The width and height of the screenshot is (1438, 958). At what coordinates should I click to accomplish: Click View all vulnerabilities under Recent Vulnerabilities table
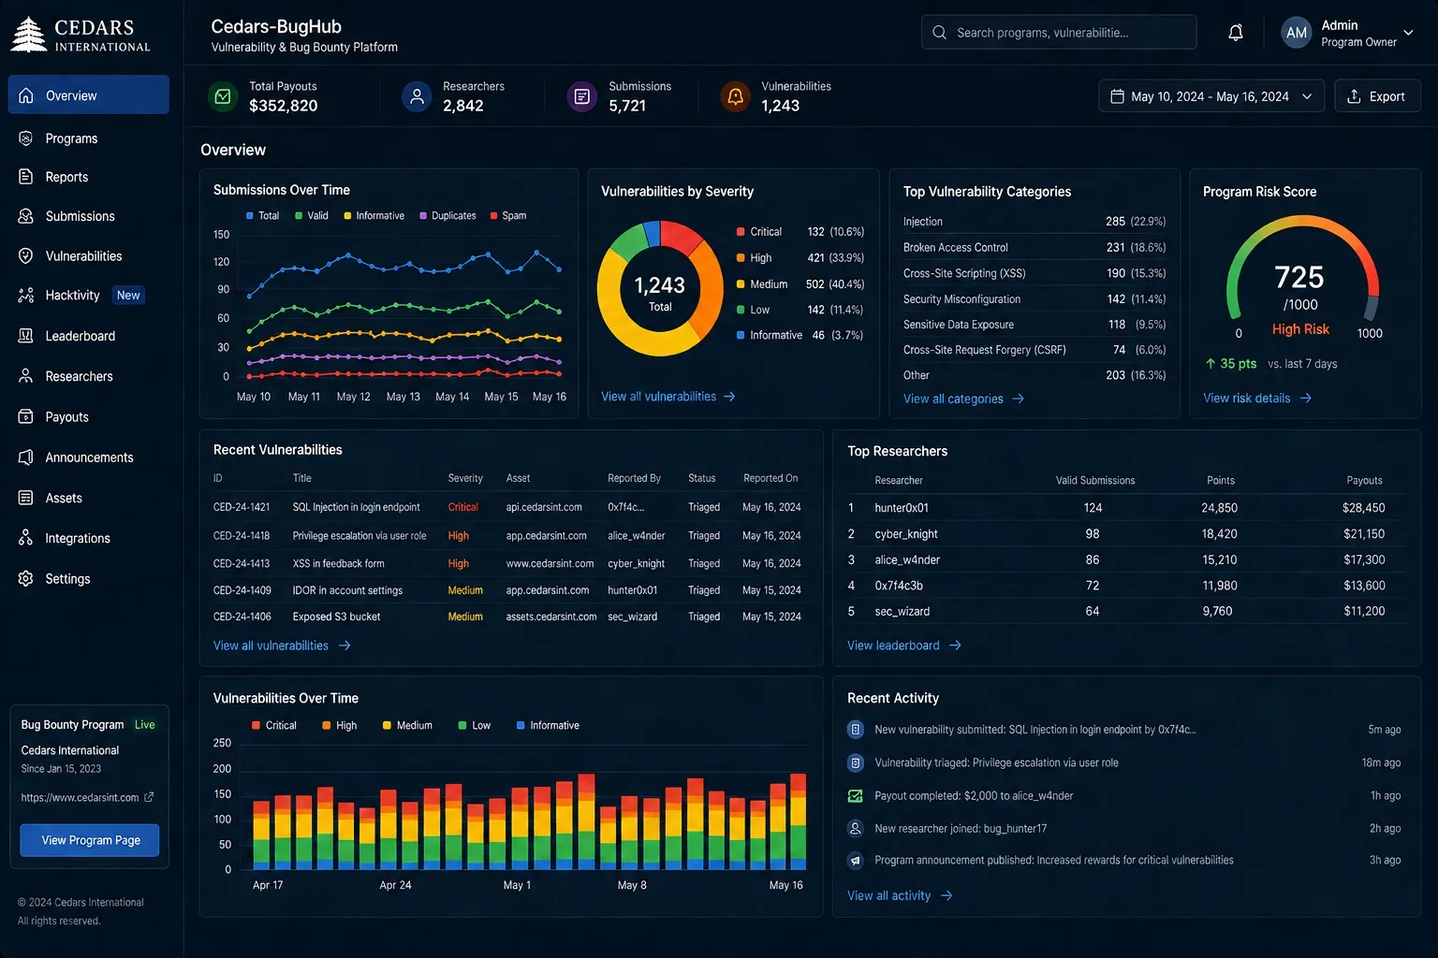[x=281, y=646]
